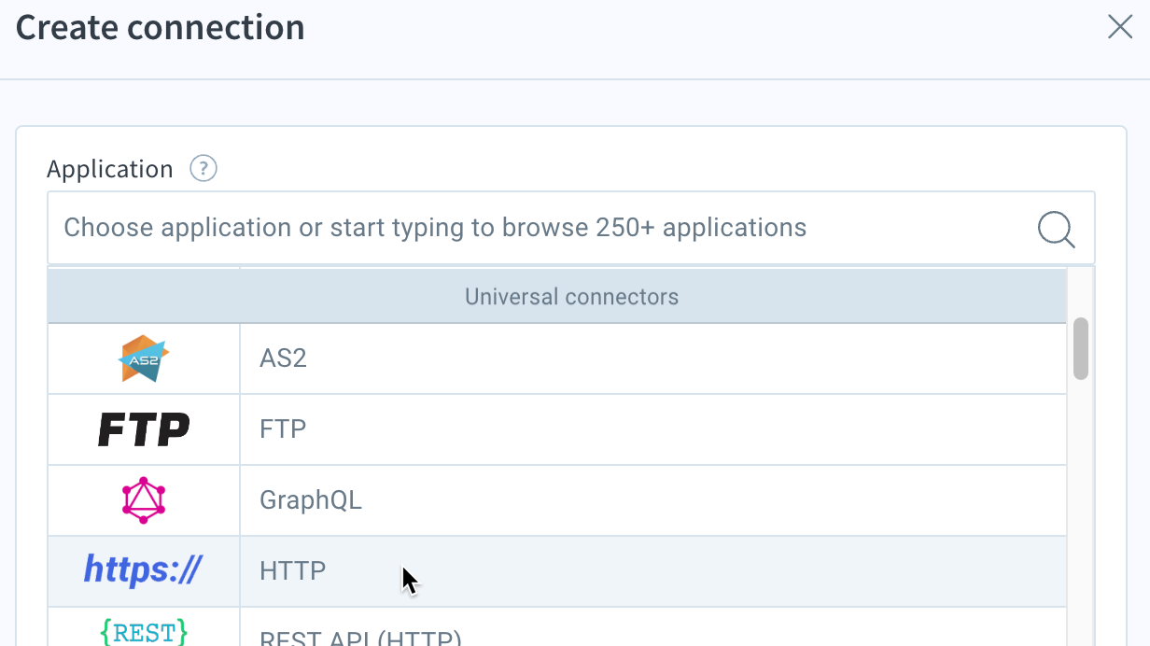This screenshot has width=1150, height=646.
Task: Click empty header cell above logo column
Action: (x=144, y=297)
